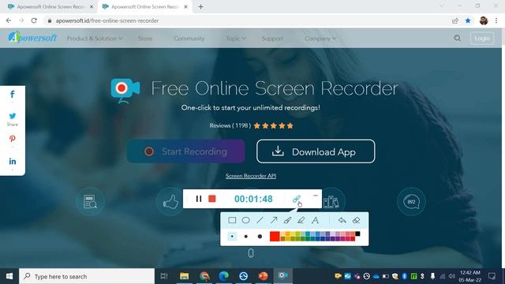505x284 pixels.
Task: Open the page share icon in address bar
Action: coord(455,21)
